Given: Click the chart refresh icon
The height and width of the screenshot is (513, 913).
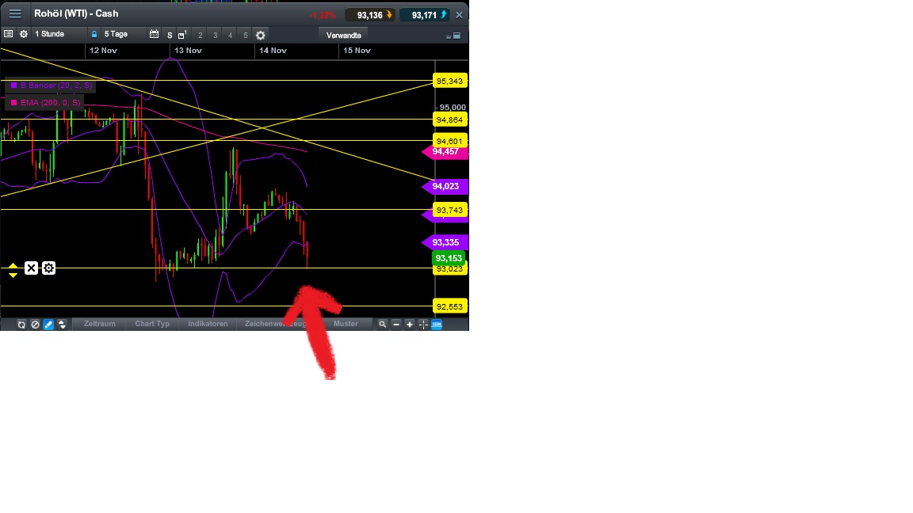Looking at the screenshot, I should click(21, 324).
